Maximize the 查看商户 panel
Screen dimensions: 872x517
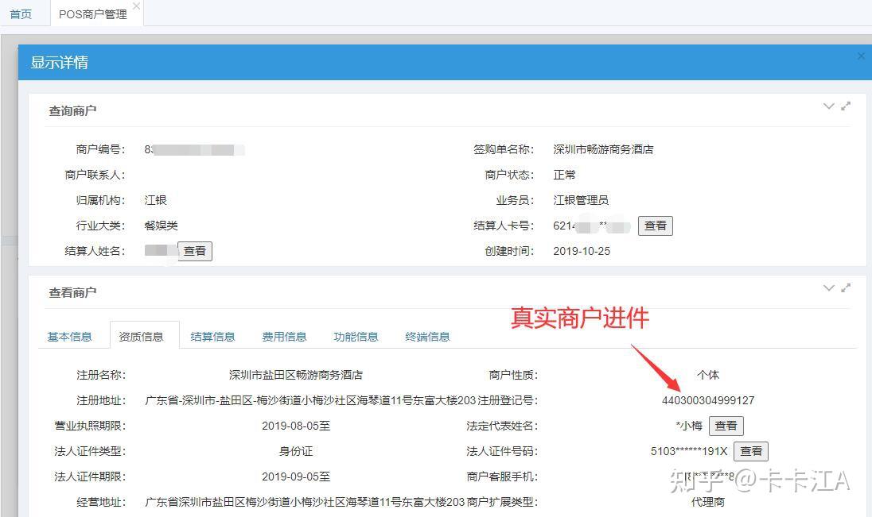[846, 287]
